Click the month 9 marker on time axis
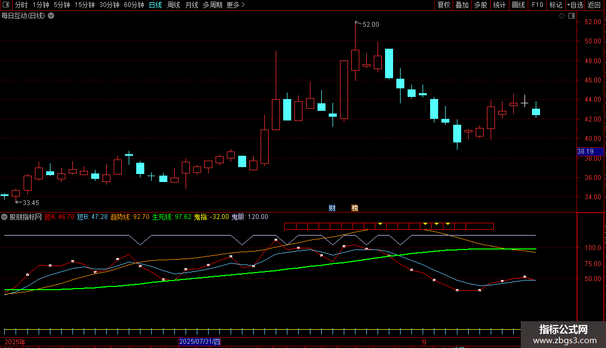The width and height of the screenshot is (606, 348). pos(424,342)
